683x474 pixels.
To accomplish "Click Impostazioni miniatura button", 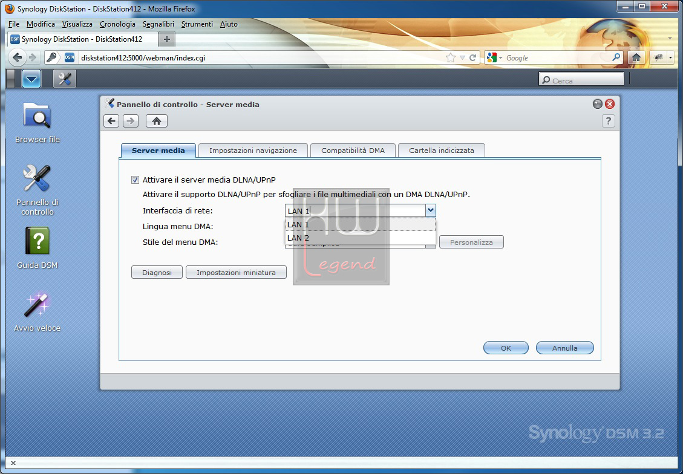I will click(236, 273).
